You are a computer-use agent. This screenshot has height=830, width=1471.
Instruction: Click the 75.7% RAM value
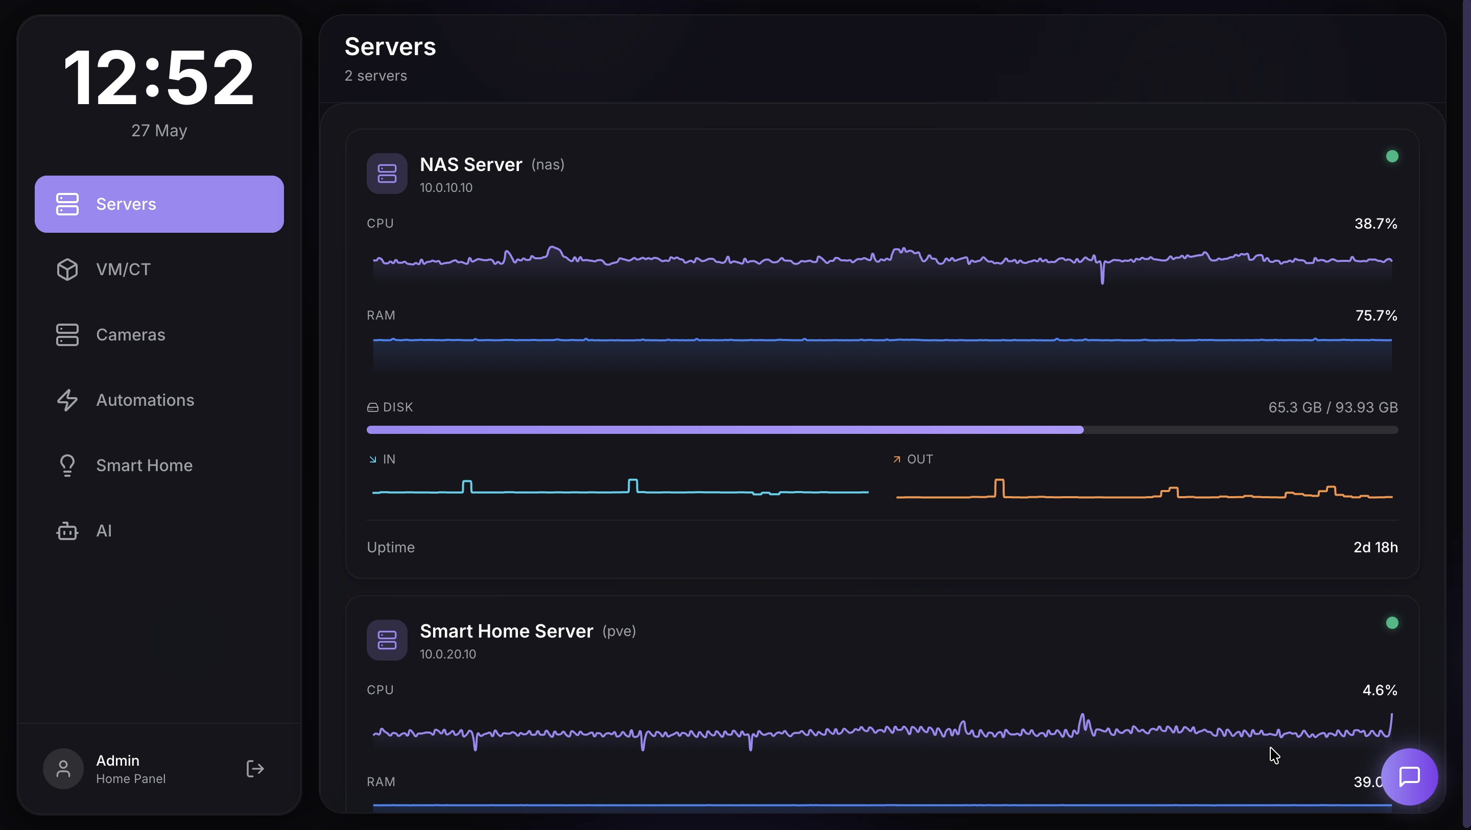click(x=1376, y=315)
